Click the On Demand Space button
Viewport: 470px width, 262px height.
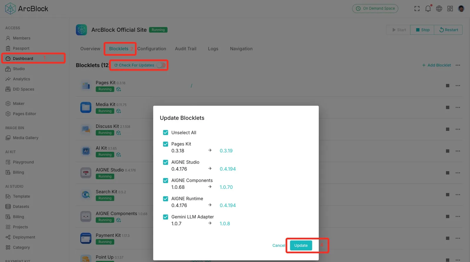[x=375, y=9]
